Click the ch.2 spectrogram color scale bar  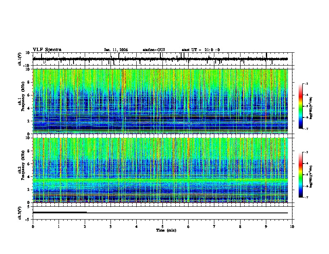click(301, 175)
